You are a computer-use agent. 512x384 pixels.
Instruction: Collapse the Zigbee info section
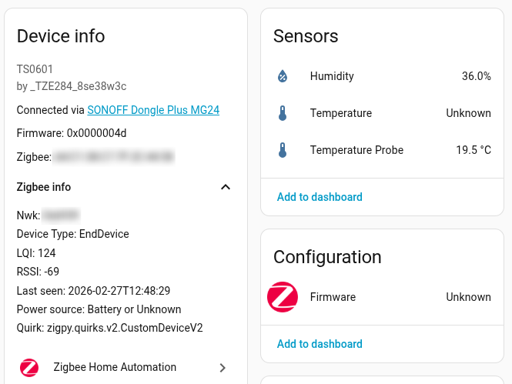tap(225, 187)
